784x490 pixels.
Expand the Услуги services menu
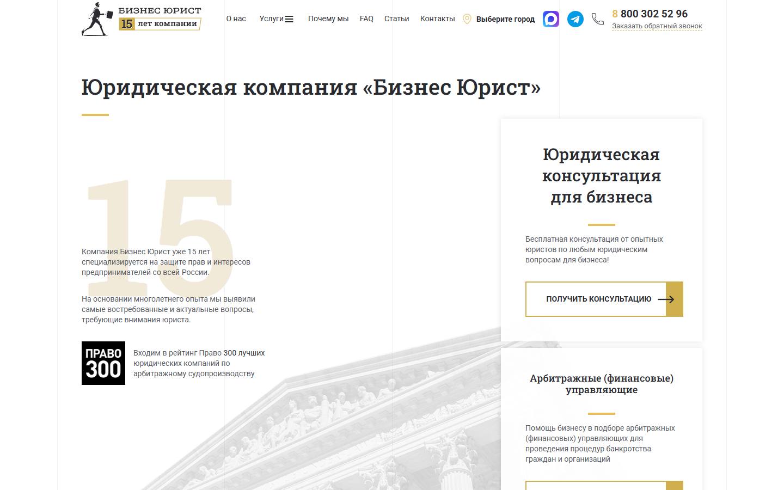277,19
